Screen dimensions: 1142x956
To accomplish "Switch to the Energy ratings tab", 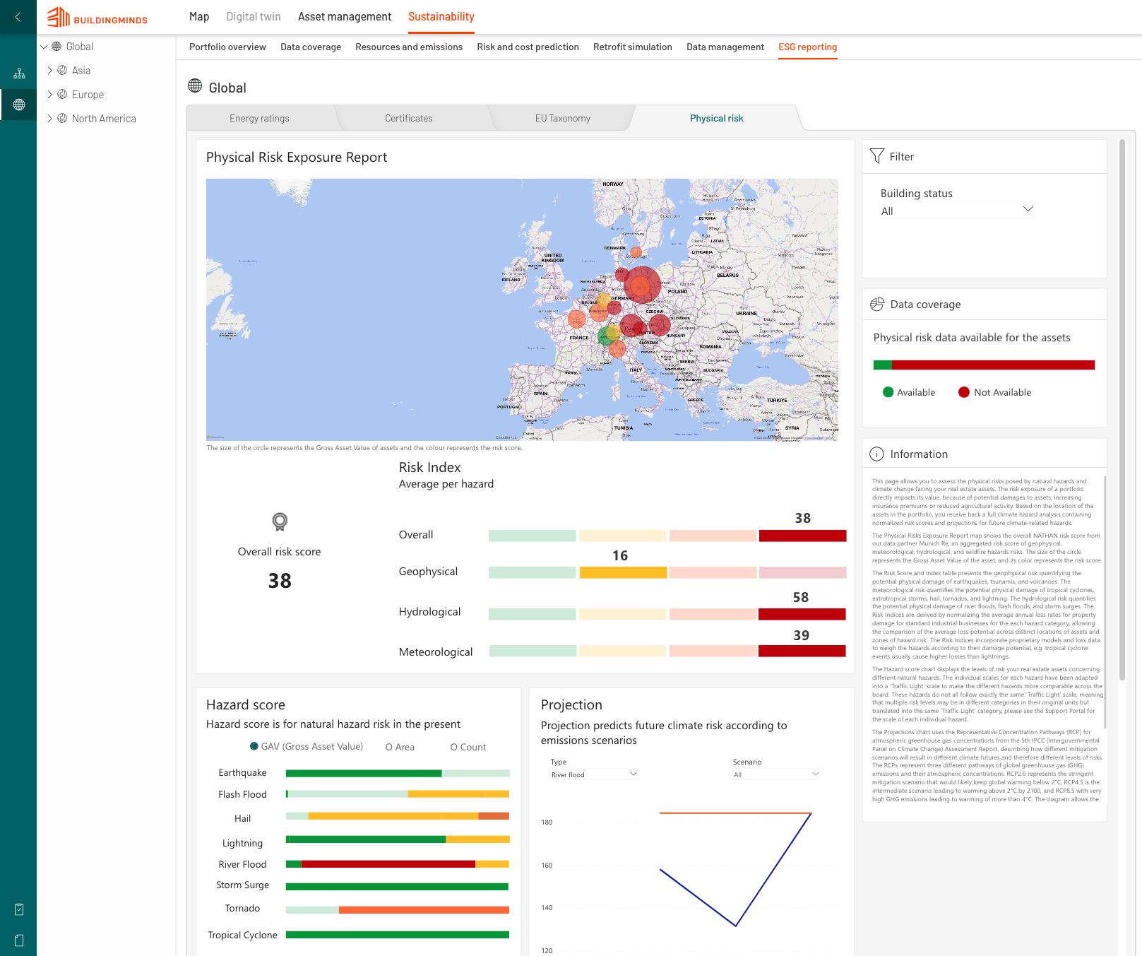I will [x=259, y=119].
